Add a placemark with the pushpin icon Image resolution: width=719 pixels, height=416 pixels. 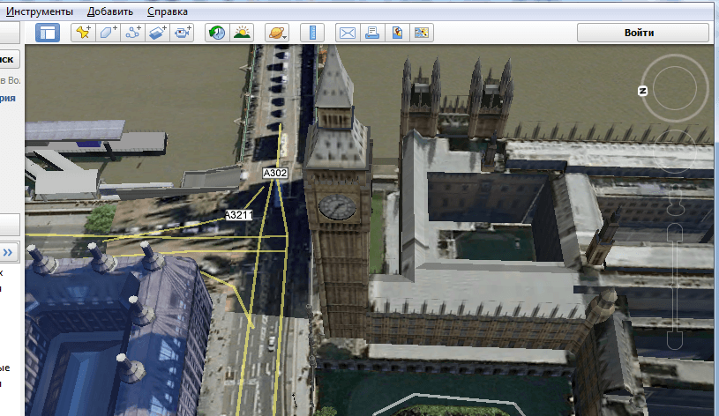(x=83, y=33)
